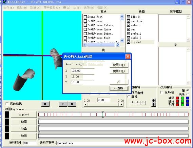
Task: Click the ModelEdit application icon in title bar
Action: pos(5,2)
